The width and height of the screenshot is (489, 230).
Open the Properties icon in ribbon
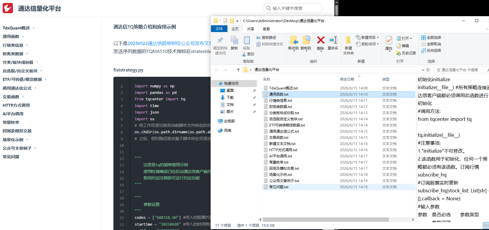389,40
